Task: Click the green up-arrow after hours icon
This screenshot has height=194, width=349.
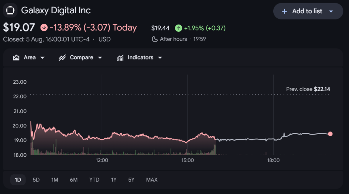Action: coord(178,28)
